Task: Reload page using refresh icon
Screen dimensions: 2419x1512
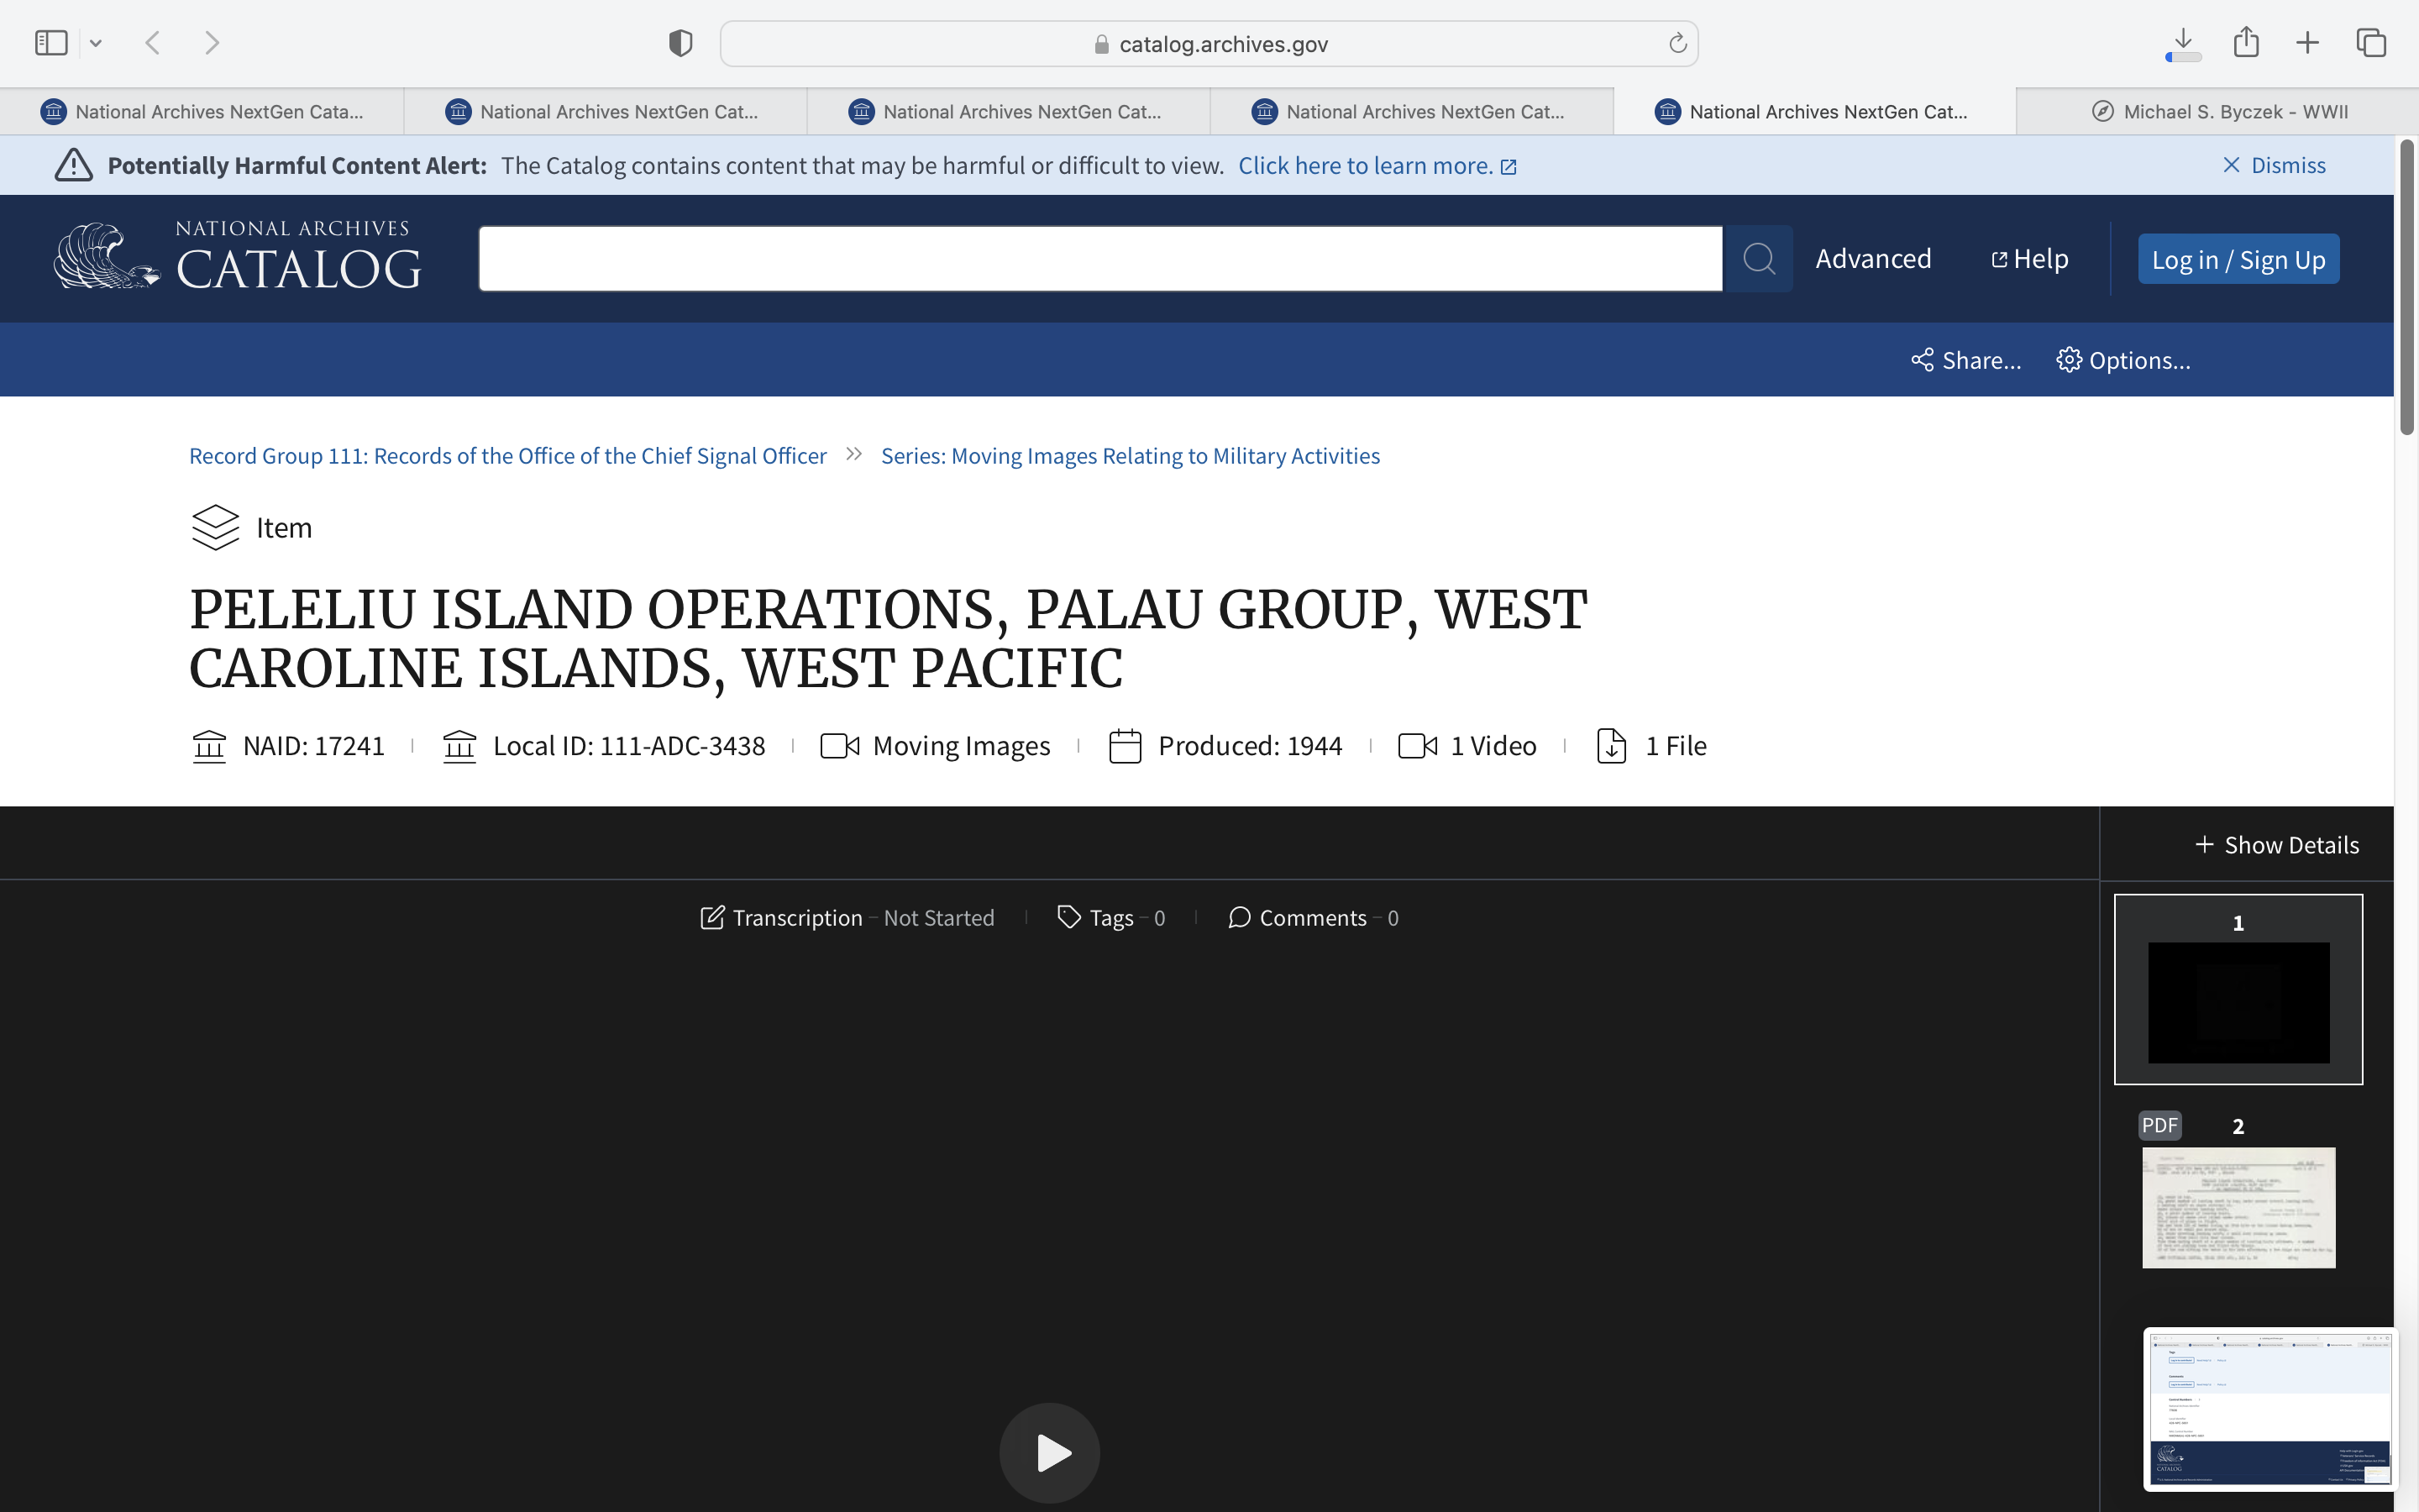Action: (x=1677, y=43)
